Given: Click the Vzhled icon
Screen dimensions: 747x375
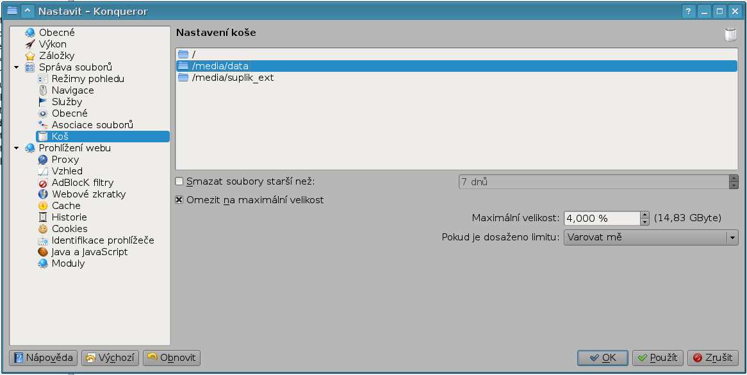Looking at the screenshot, I should tap(43, 171).
